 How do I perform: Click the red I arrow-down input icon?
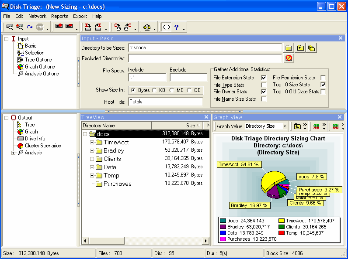click(x=88, y=27)
